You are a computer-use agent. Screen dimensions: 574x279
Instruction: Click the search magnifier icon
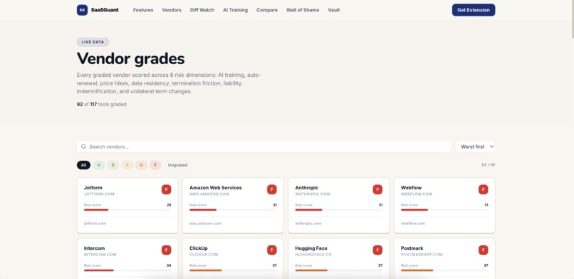(83, 147)
